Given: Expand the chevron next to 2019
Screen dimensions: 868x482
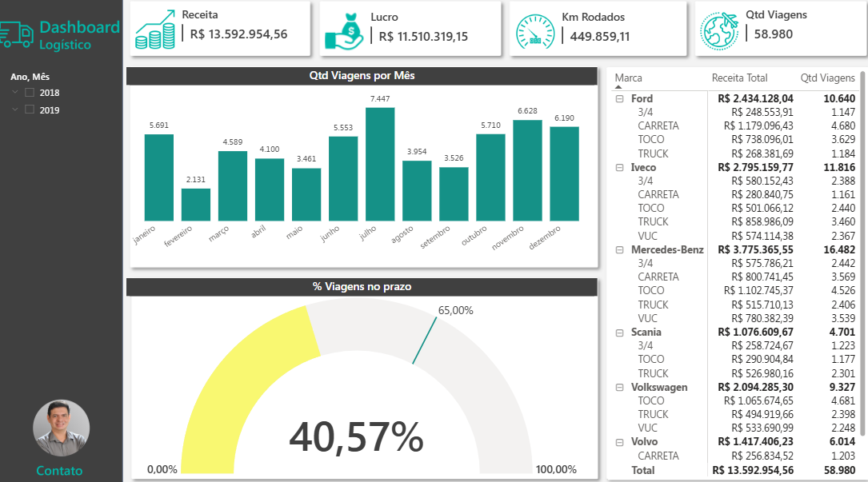Looking at the screenshot, I should click(14, 110).
